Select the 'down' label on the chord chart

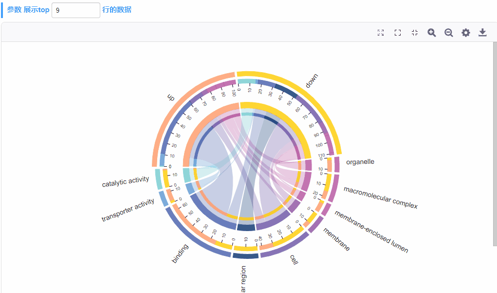point(311,80)
